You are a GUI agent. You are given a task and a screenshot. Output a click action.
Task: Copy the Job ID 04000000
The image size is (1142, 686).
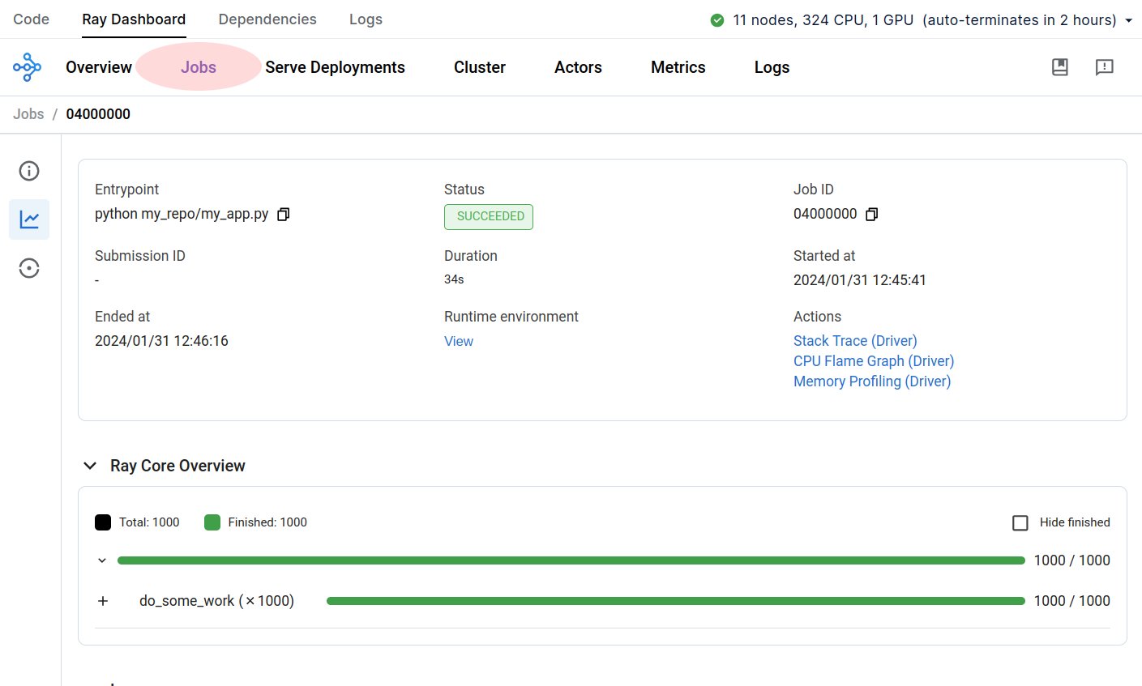point(872,215)
